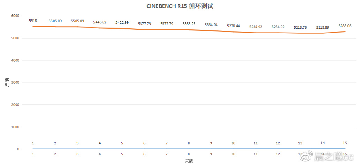Select the 成绩 vertical axis title

(7, 82)
